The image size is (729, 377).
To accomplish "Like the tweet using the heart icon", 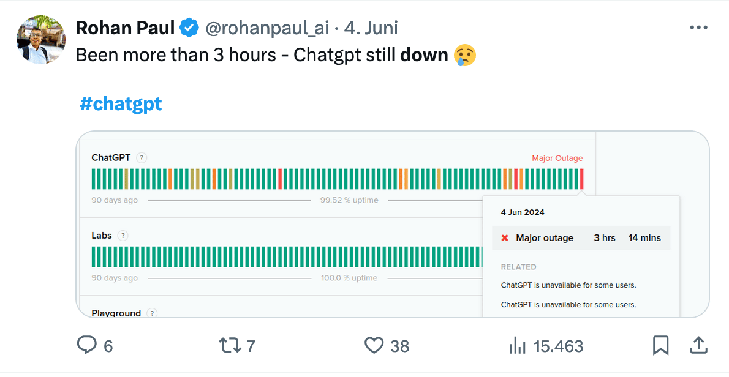I will pyautogui.click(x=374, y=346).
